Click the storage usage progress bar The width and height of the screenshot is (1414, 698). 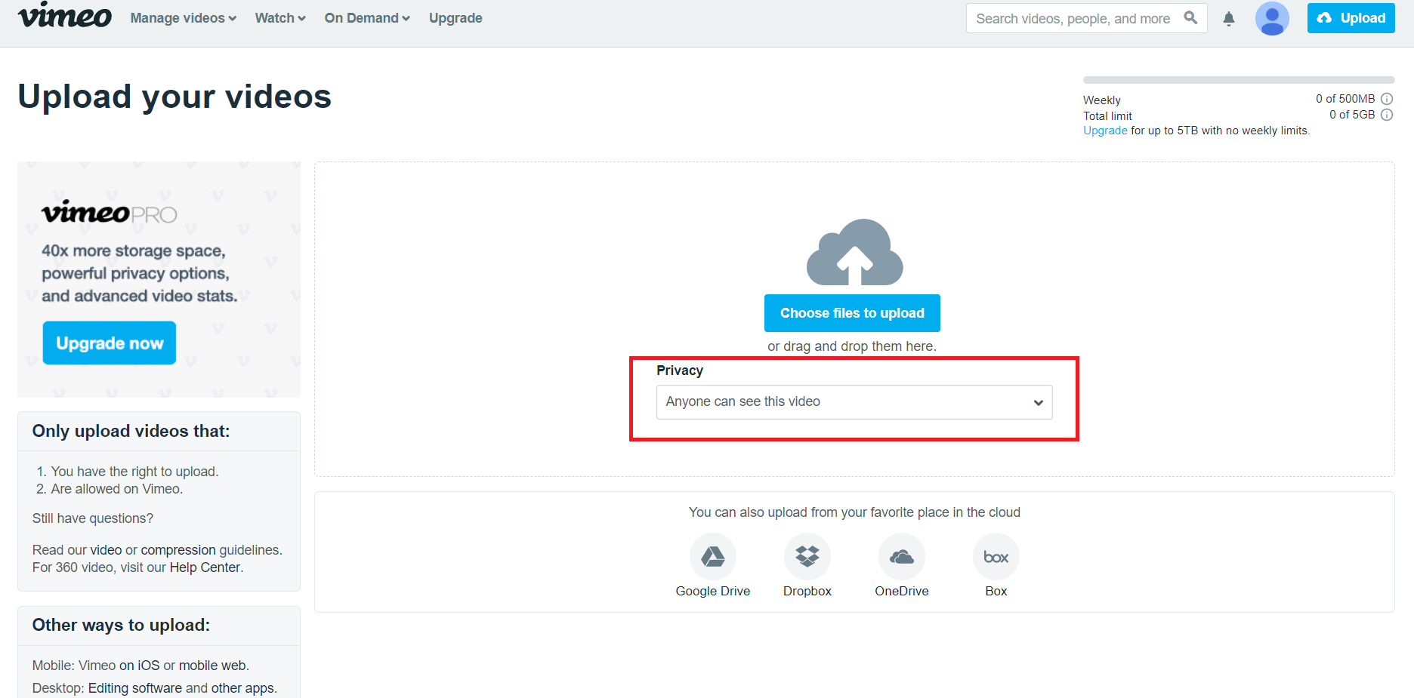[x=1239, y=80]
